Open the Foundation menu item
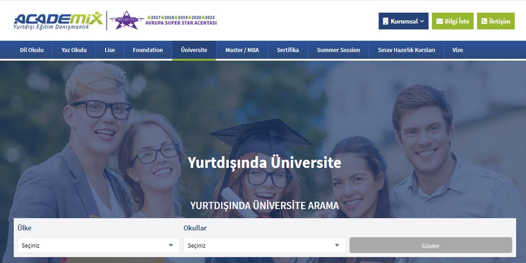The height and width of the screenshot is (263, 526). [x=148, y=50]
